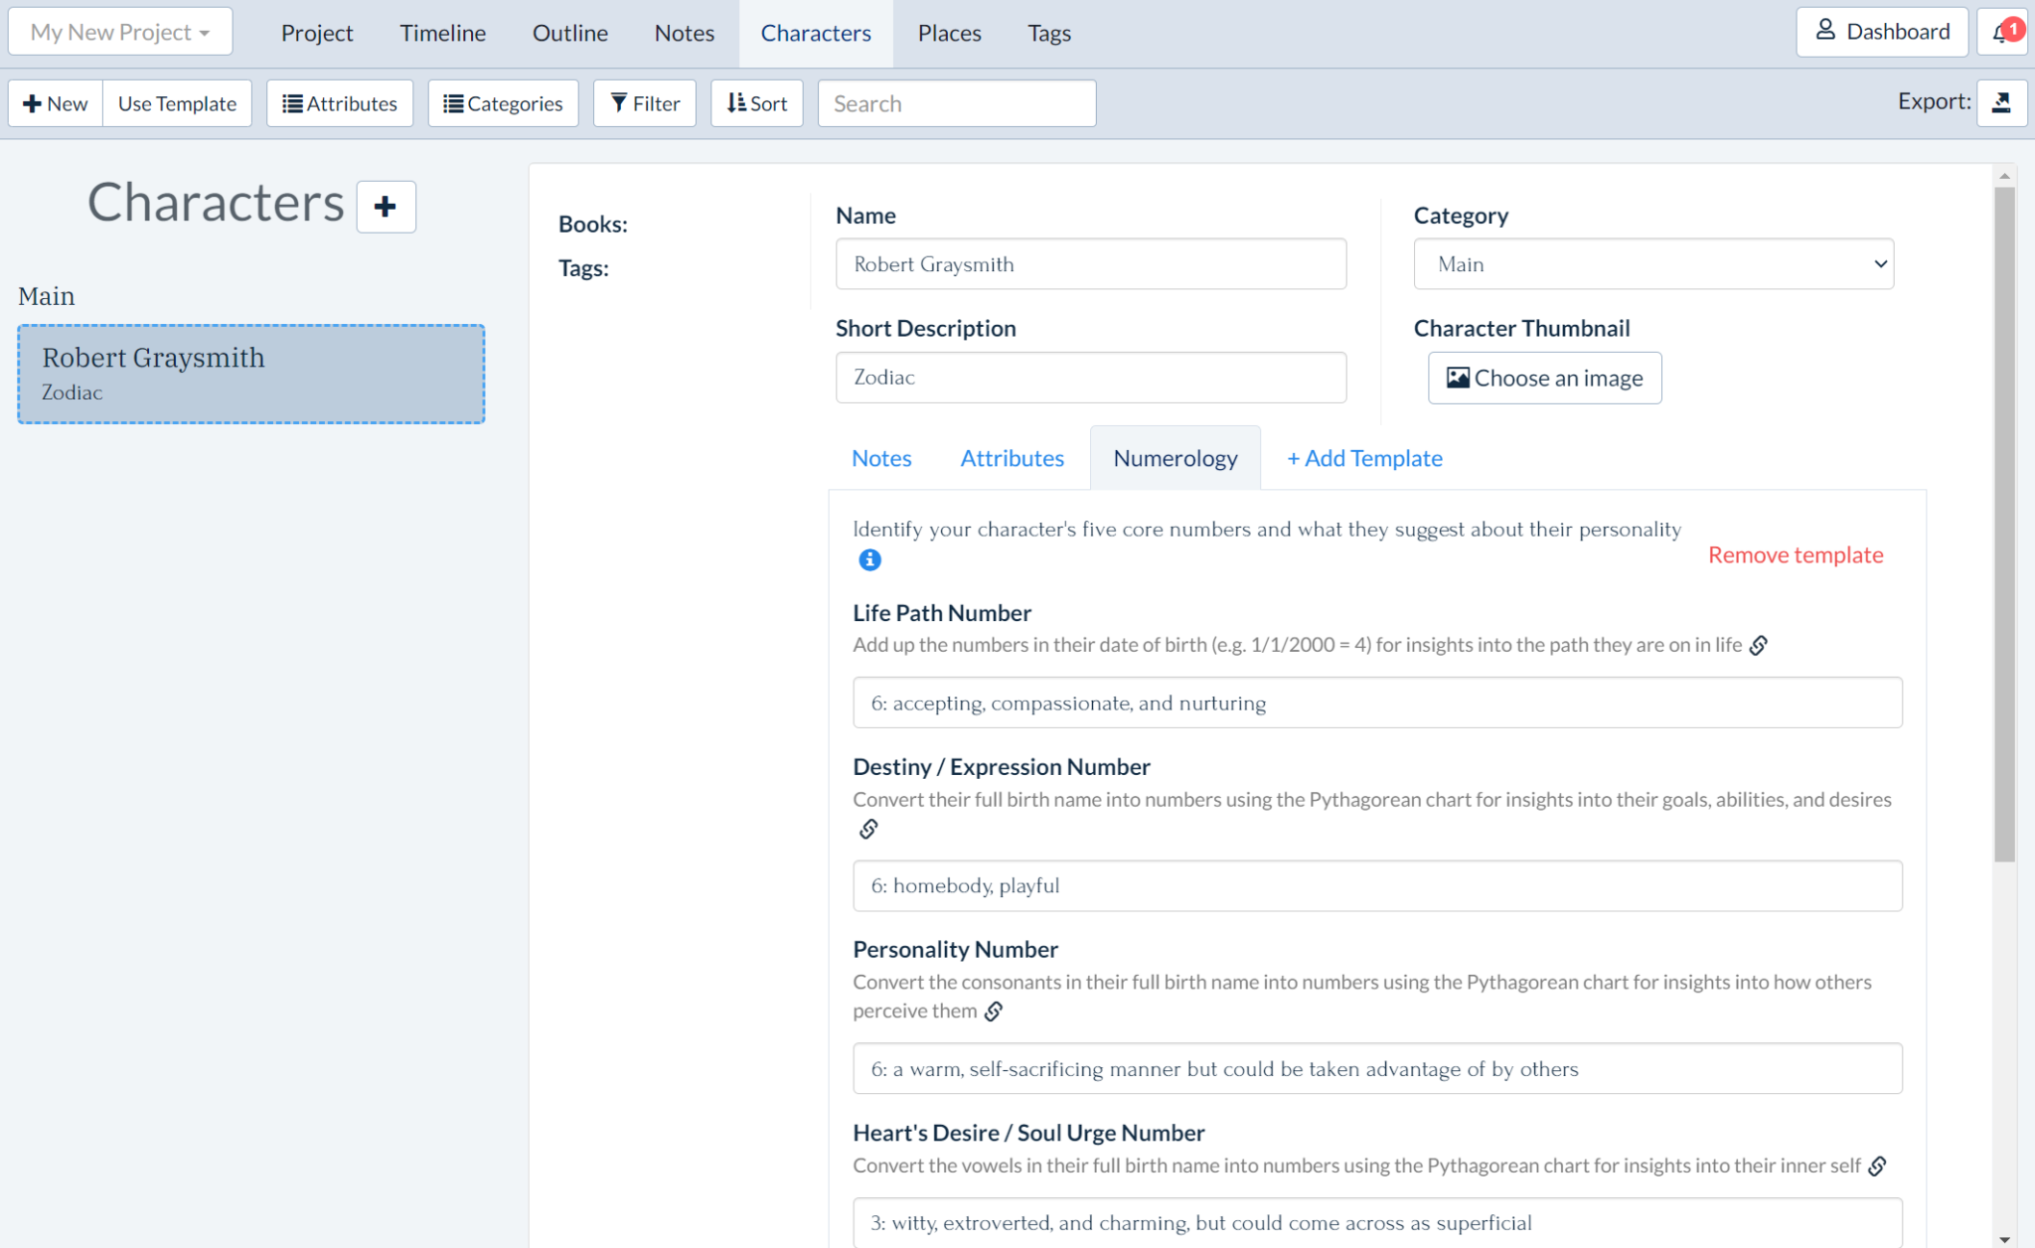Click Choose an image button
This screenshot has height=1248, width=2035.
coord(1544,378)
